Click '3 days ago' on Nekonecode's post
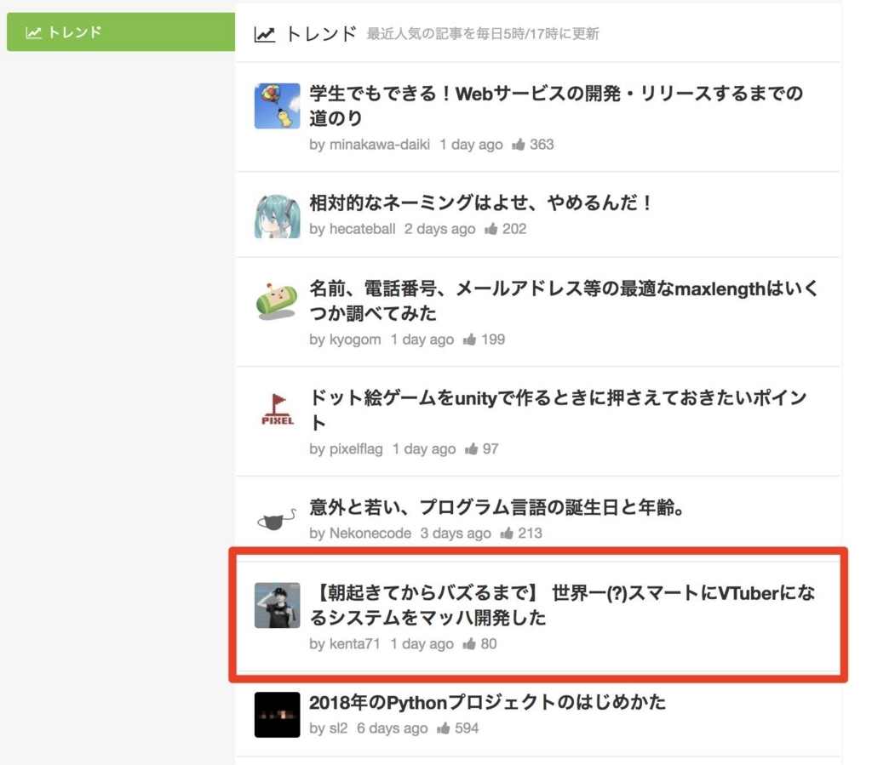The height and width of the screenshot is (765, 872). [x=456, y=534]
